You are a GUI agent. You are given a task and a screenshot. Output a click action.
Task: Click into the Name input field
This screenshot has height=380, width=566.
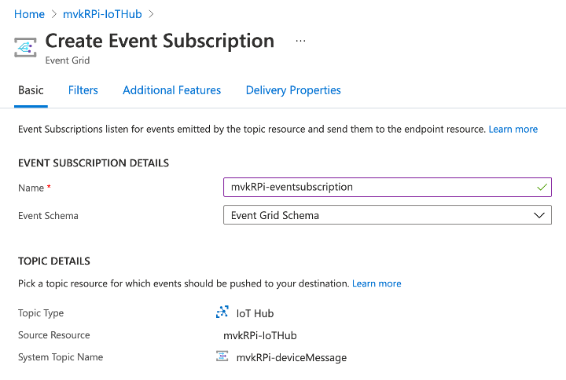pyautogui.click(x=388, y=187)
